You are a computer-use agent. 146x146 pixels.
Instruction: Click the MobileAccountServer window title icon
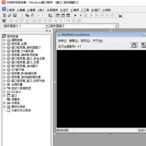pos(58,35)
